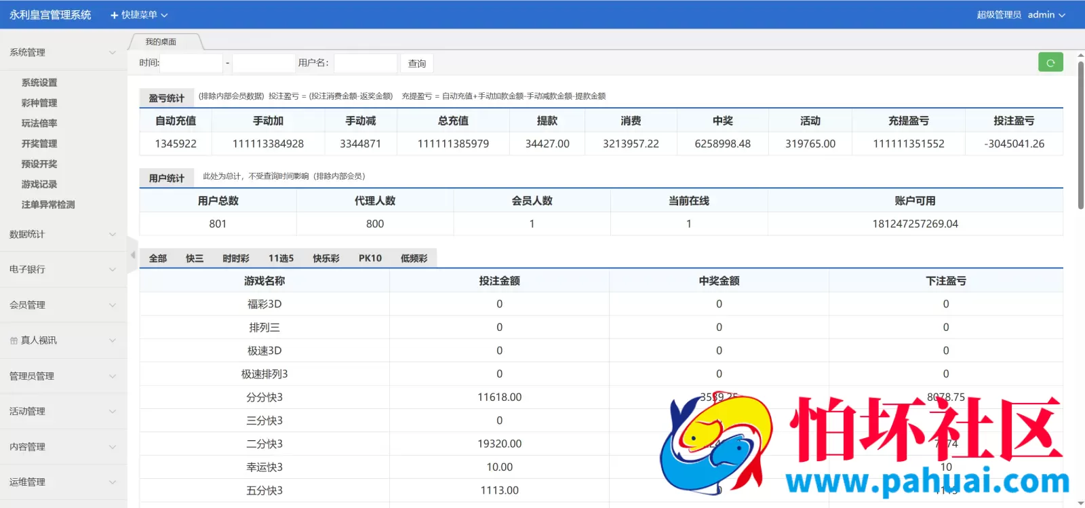Viewport: 1085px width, 508px height.
Task: Open 系统设置 in the sidebar
Action: [39, 83]
